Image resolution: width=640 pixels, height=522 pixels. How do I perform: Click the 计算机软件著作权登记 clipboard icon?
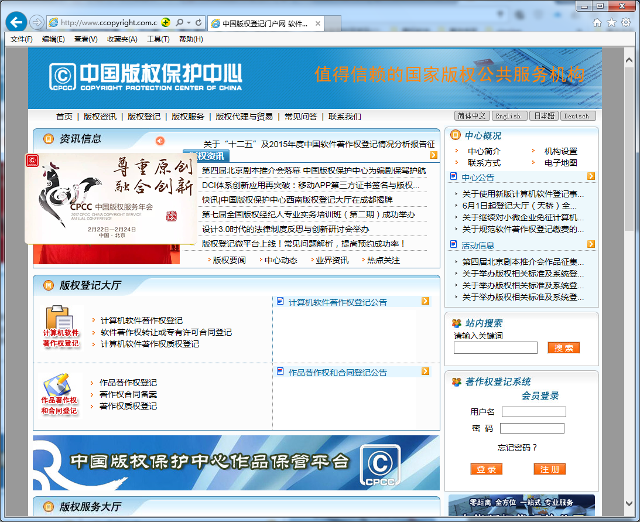[x=61, y=327]
